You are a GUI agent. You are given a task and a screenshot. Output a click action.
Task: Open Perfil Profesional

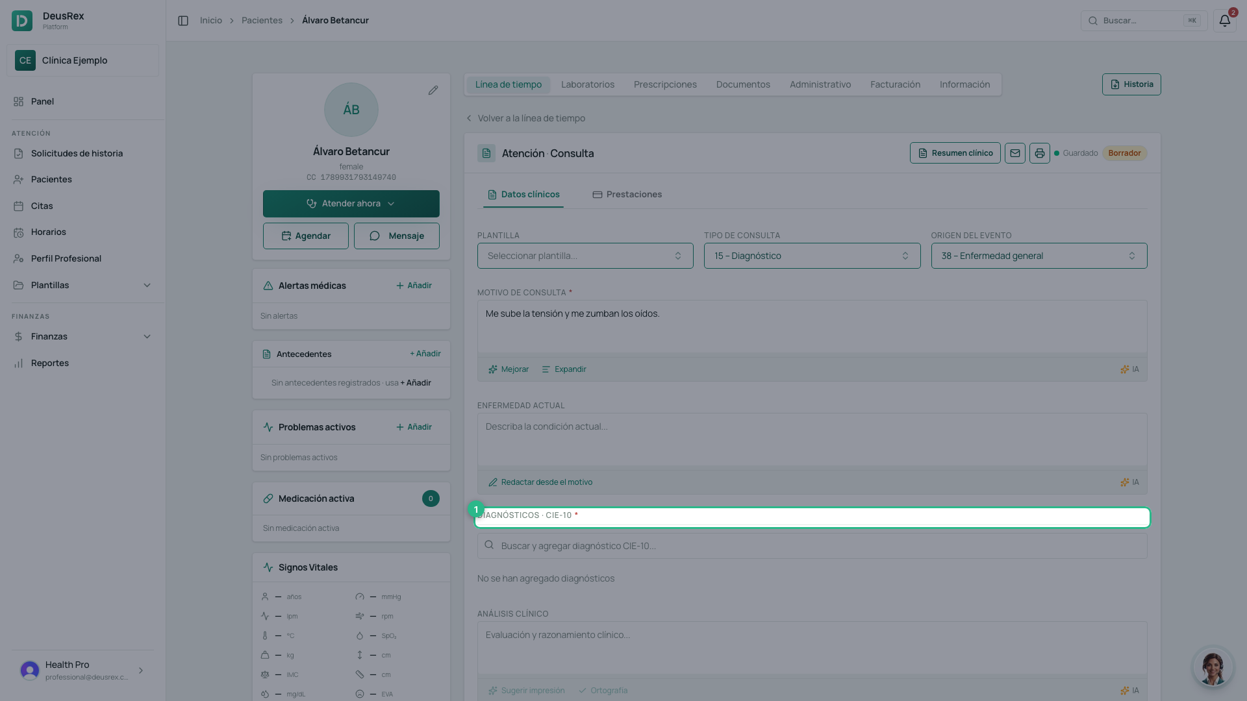(82, 258)
